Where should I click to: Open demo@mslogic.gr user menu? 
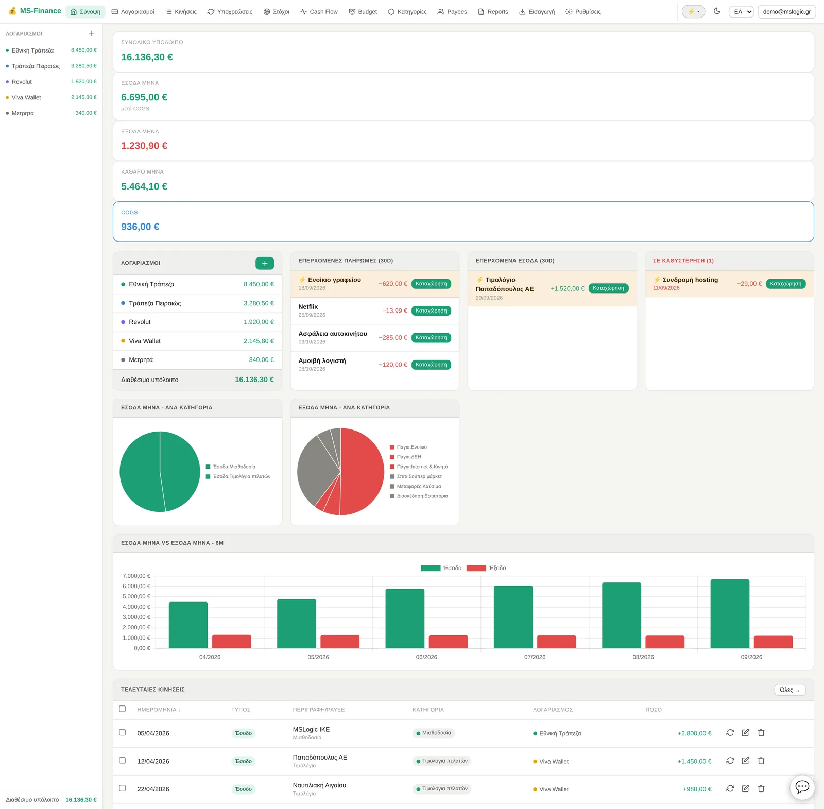pyautogui.click(x=786, y=11)
